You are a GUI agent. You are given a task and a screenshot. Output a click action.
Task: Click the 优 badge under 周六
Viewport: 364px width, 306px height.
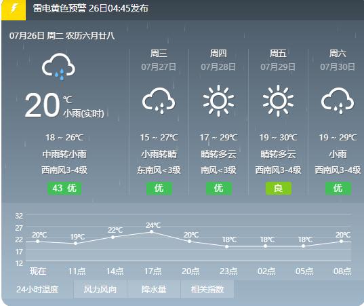[338, 188]
